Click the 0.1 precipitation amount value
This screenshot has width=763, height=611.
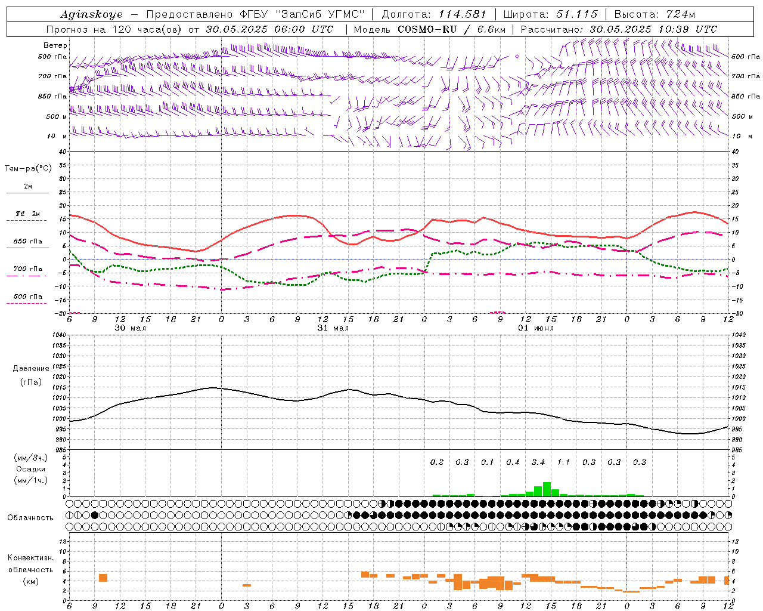tap(488, 462)
